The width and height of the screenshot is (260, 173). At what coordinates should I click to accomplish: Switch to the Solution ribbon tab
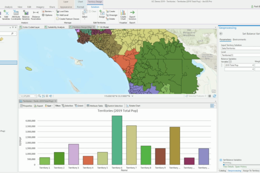[x=95, y=7]
